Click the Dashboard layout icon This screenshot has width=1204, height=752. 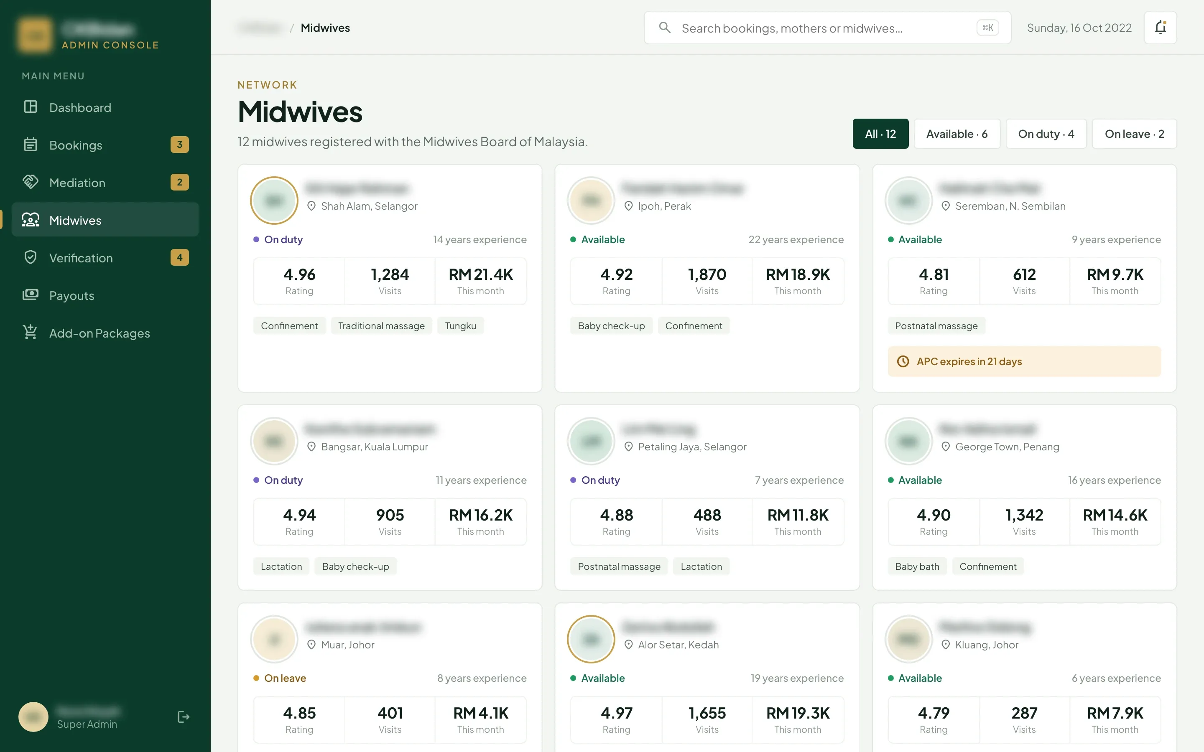(x=31, y=107)
